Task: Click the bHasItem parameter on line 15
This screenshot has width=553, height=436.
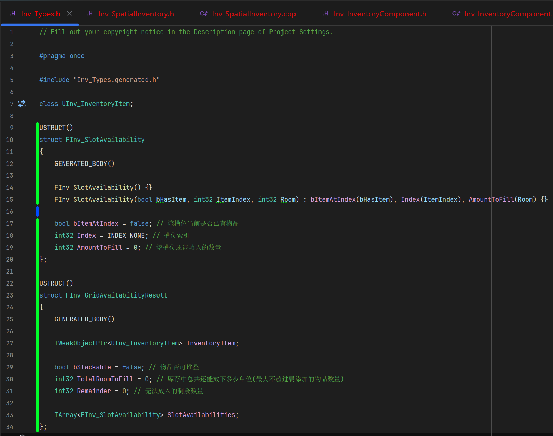Action: [171, 200]
